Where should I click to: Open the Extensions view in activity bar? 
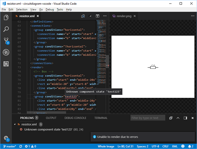pyautogui.click(x=6, y=64)
